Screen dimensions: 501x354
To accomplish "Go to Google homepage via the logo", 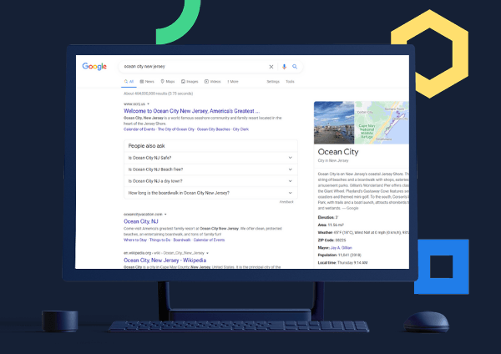I will point(94,67).
